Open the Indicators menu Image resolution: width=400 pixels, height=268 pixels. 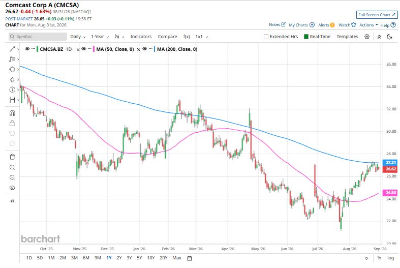[141, 37]
